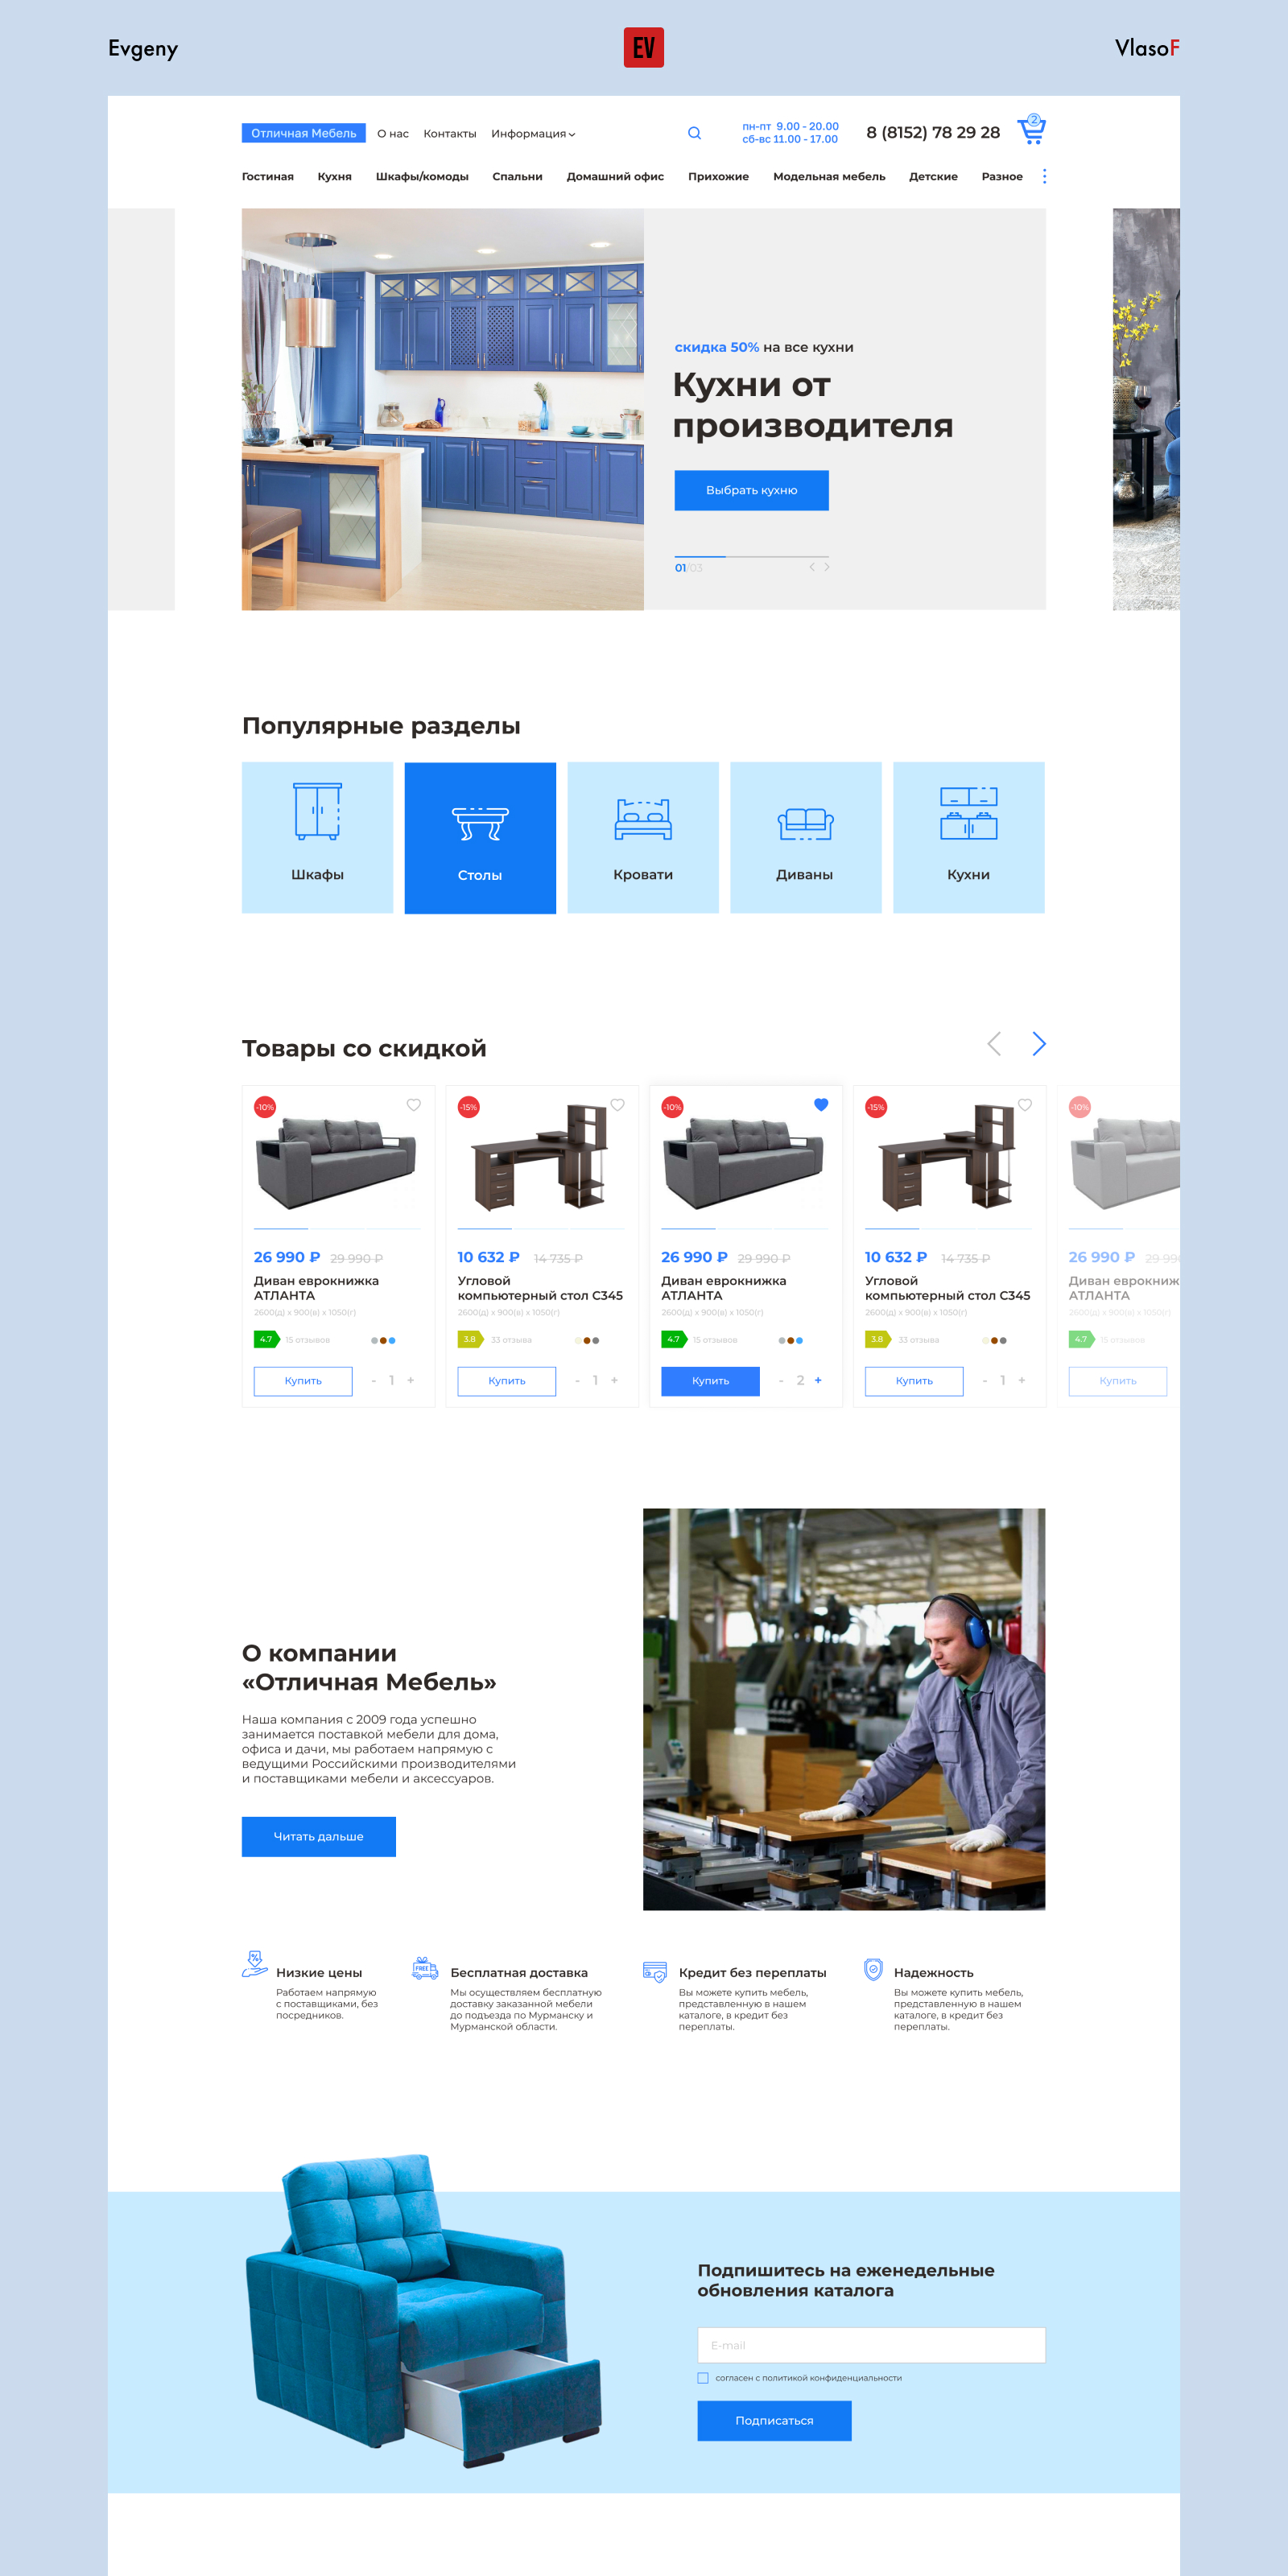Open the highlighted Столы tables category tile
Image resolution: width=1288 pixels, height=2576 pixels.
[480, 837]
